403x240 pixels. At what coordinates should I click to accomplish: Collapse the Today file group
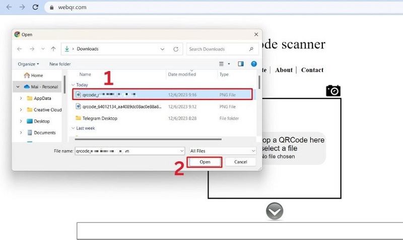pos(73,85)
